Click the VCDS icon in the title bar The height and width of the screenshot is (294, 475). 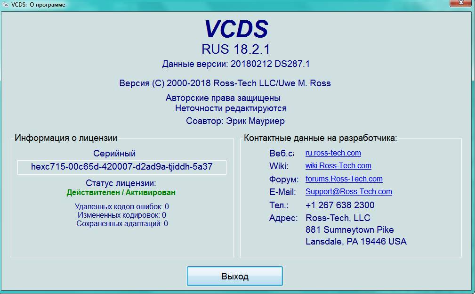[5, 5]
